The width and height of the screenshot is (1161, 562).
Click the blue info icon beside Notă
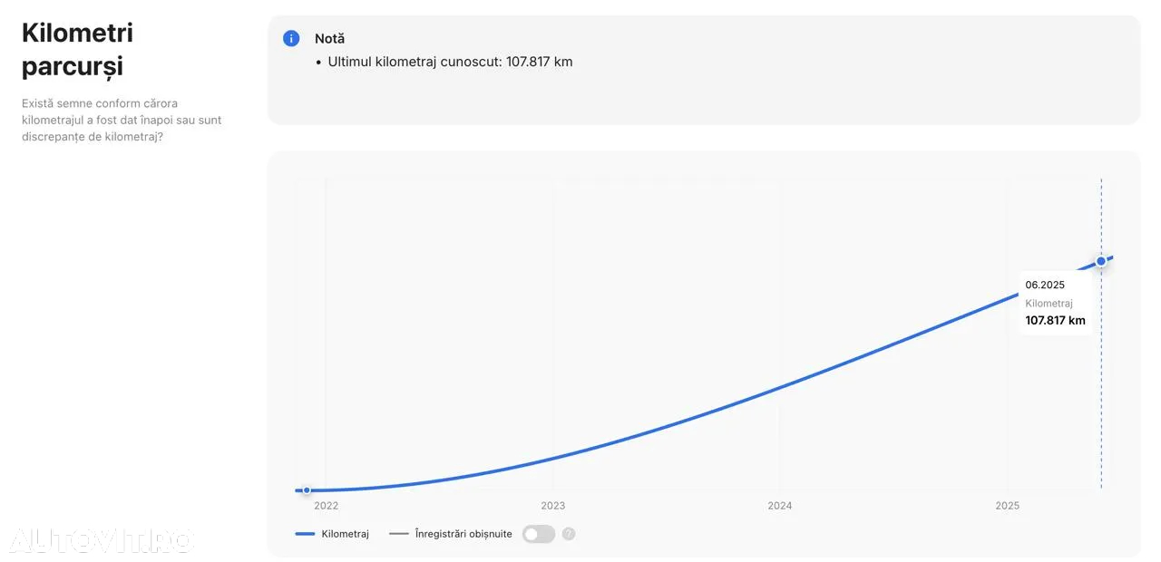(x=291, y=38)
